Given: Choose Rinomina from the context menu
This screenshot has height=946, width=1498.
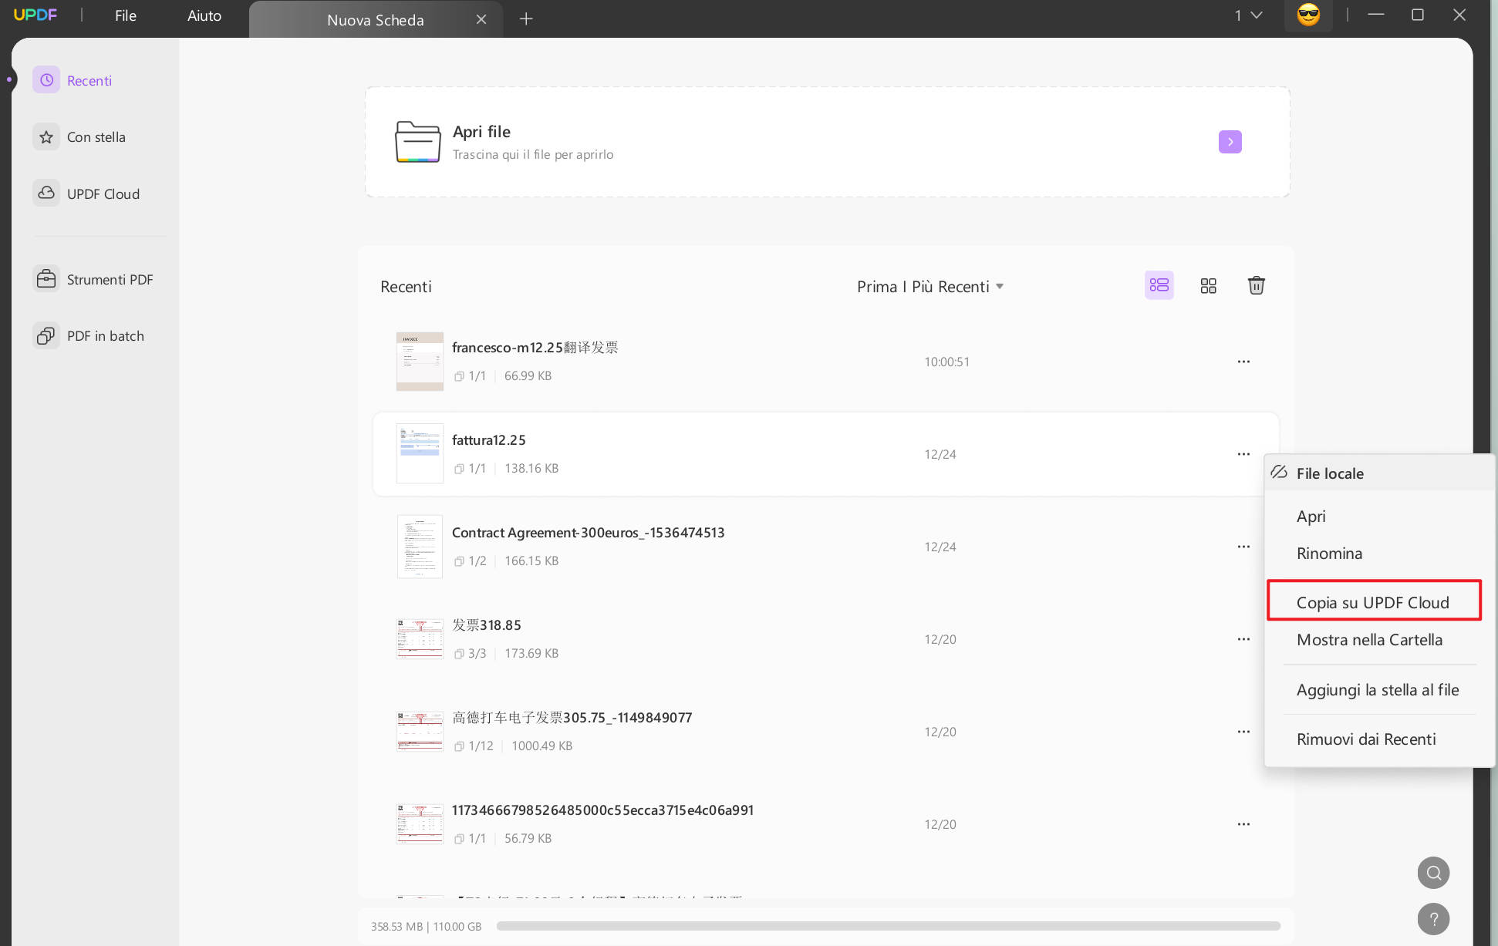Looking at the screenshot, I should coord(1330,554).
